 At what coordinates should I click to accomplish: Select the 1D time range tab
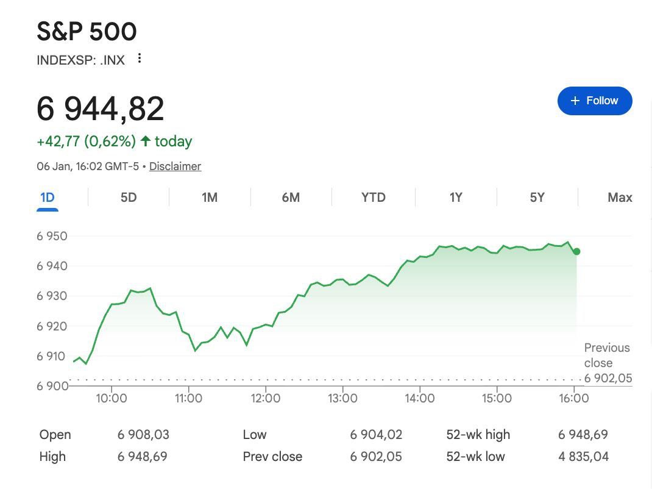pos(48,198)
